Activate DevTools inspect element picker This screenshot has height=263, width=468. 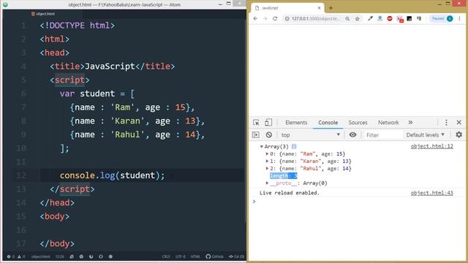(x=256, y=123)
